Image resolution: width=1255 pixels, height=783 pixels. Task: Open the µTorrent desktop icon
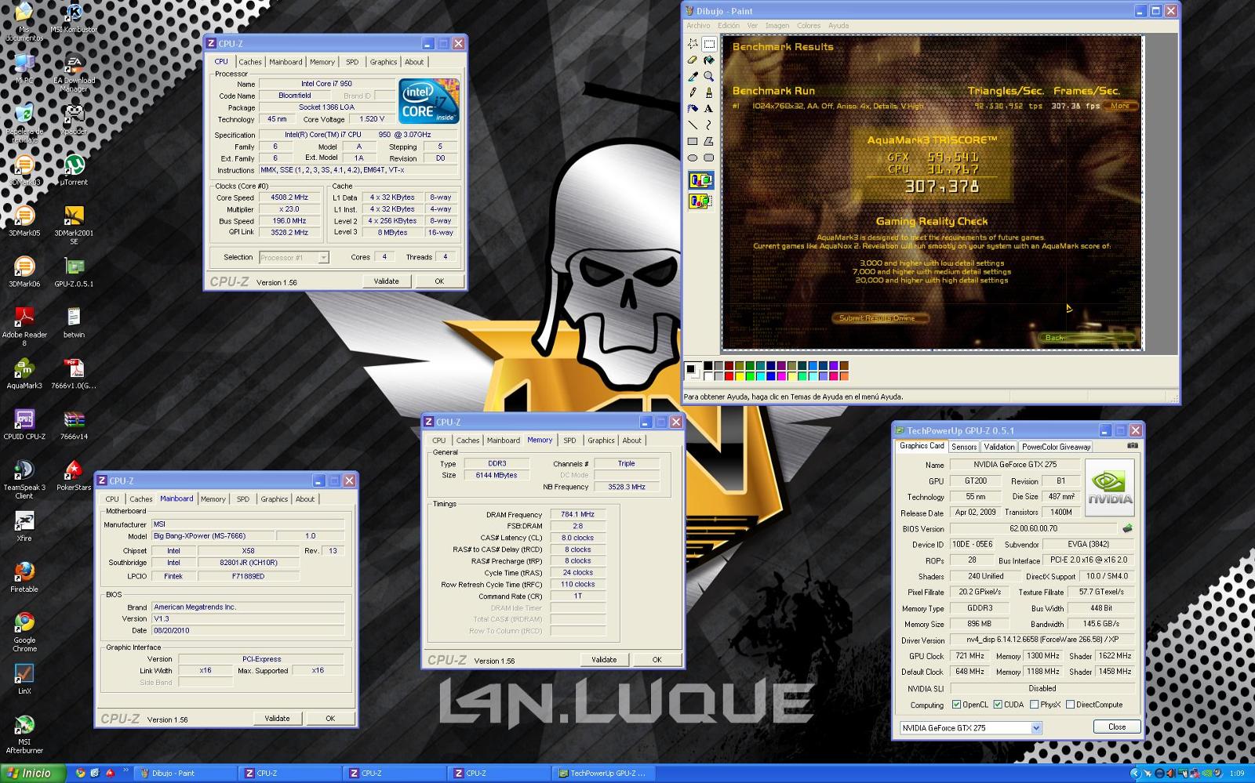pos(74,169)
